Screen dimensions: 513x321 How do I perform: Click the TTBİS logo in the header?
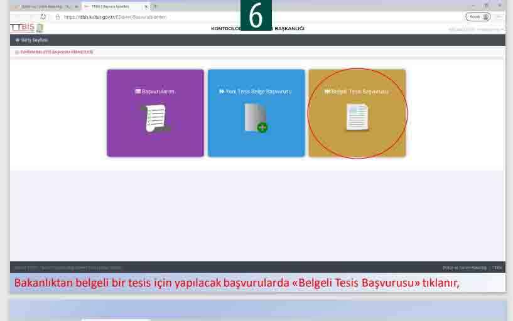[x=26, y=28]
